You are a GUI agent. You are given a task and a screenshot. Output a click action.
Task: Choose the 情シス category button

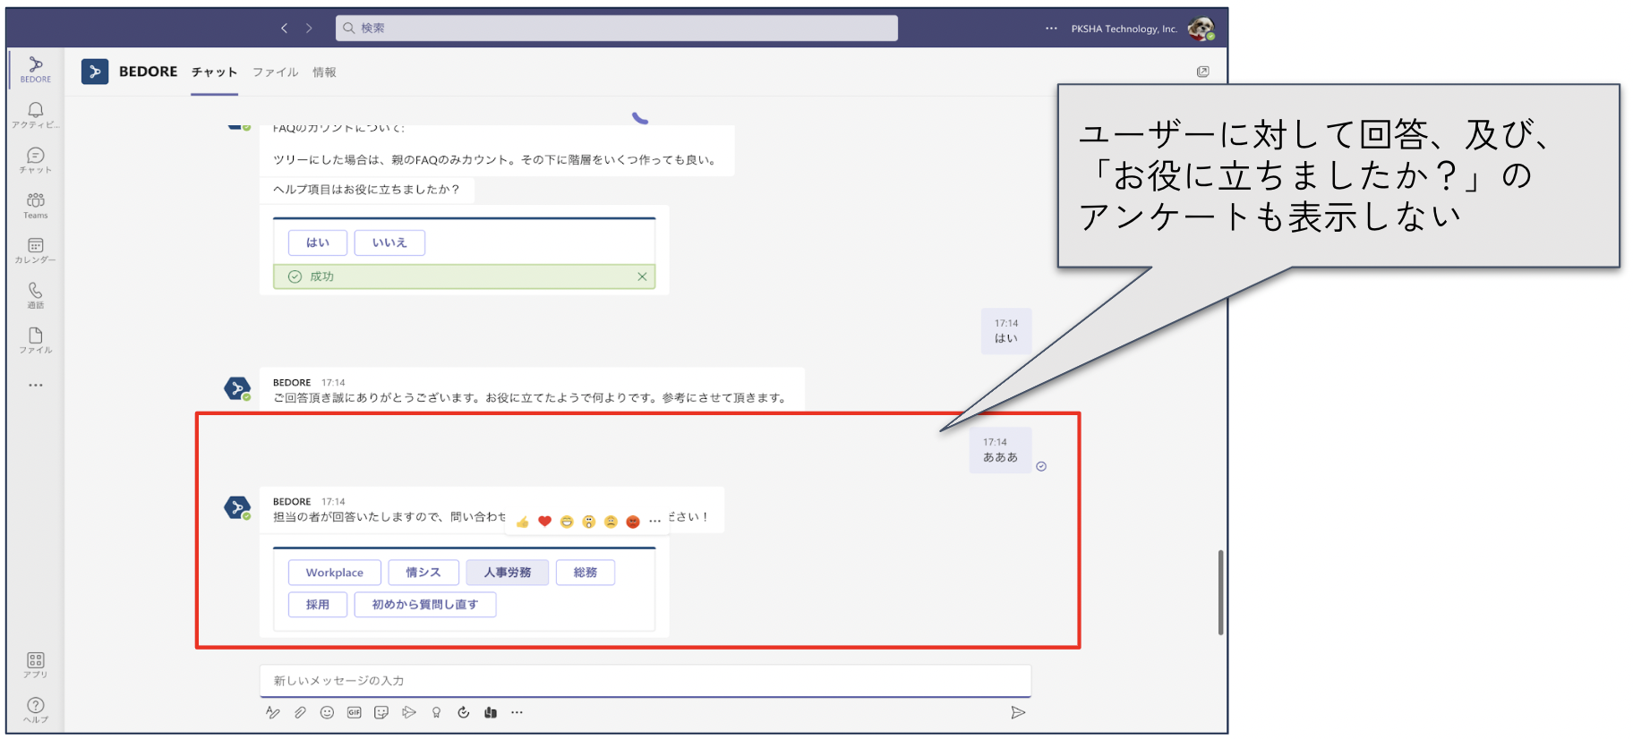pyautogui.click(x=423, y=573)
